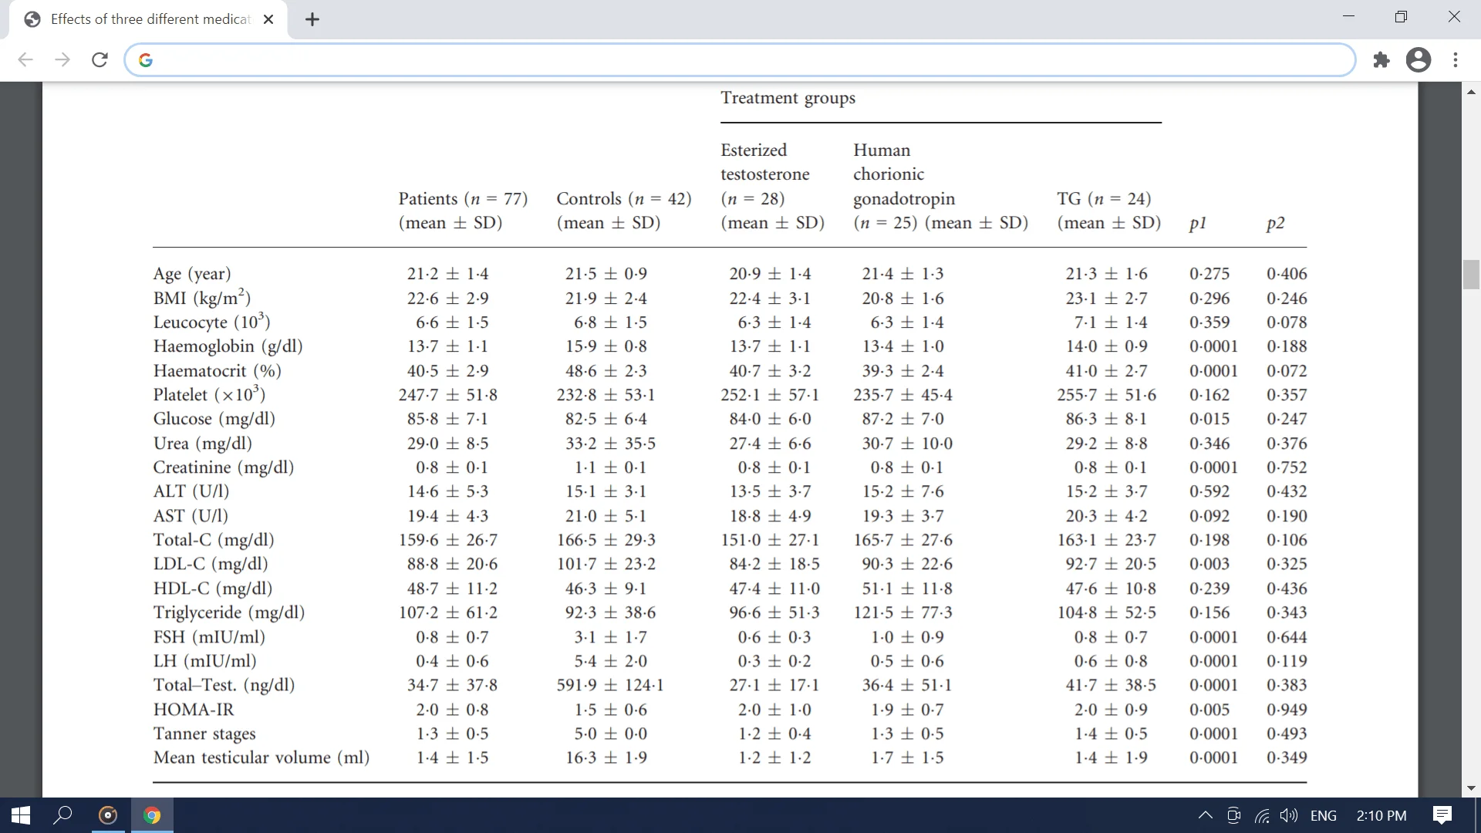Open taskbar search magnifier
The width and height of the screenshot is (1481, 833).
(62, 815)
